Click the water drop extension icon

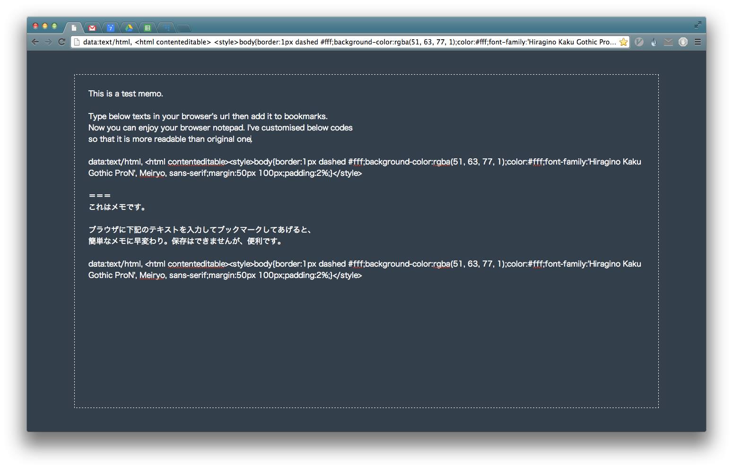(x=654, y=42)
